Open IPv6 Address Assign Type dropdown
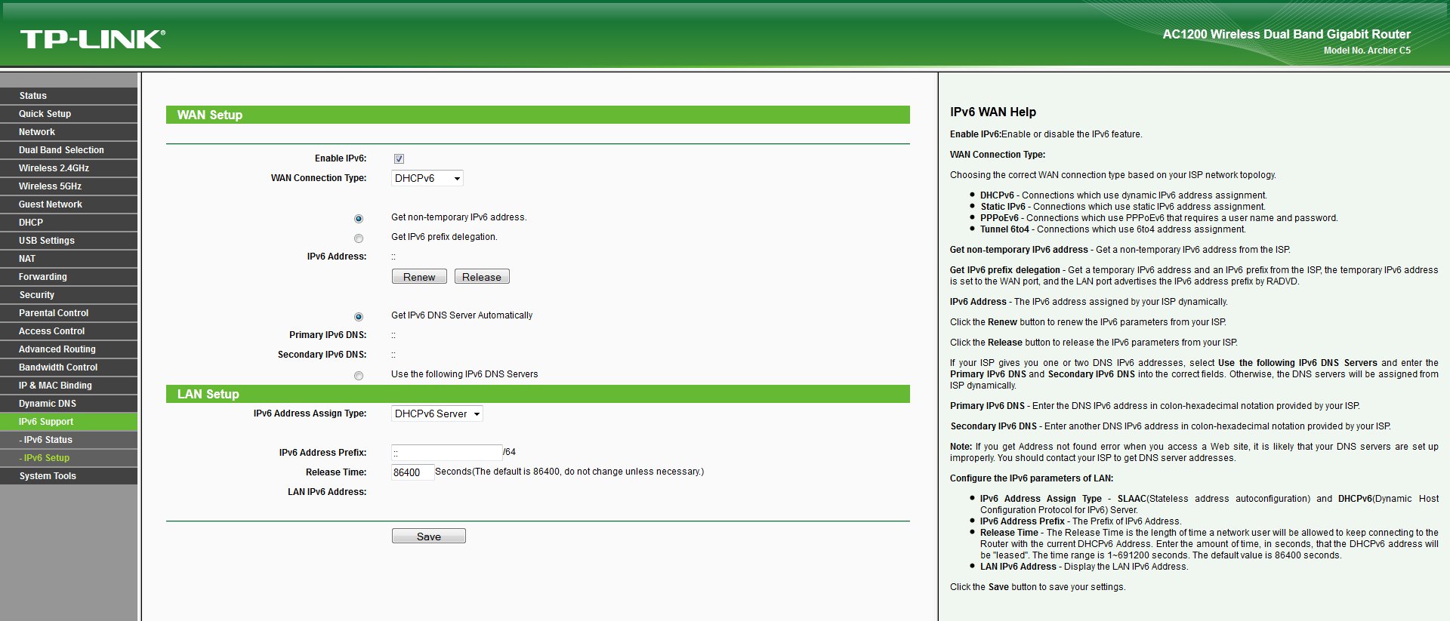The width and height of the screenshot is (1450, 621). coord(437,413)
